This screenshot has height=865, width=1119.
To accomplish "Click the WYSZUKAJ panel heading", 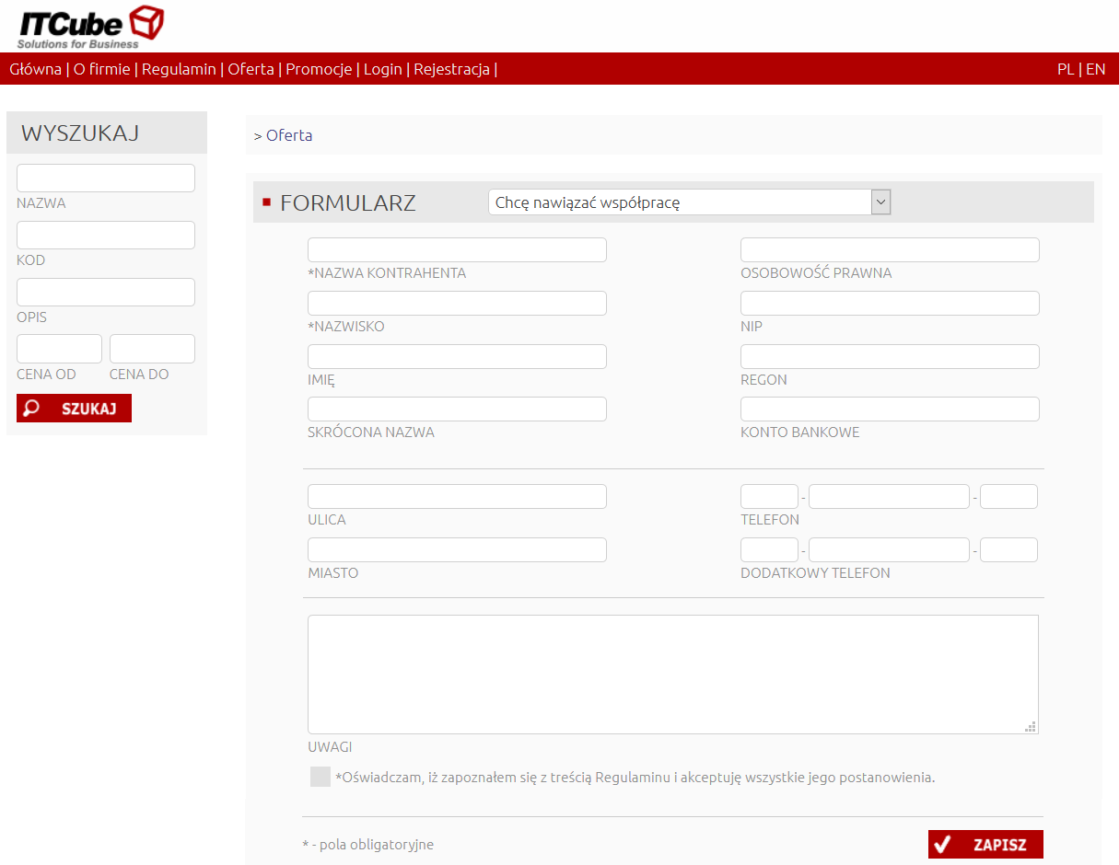I will [80, 133].
